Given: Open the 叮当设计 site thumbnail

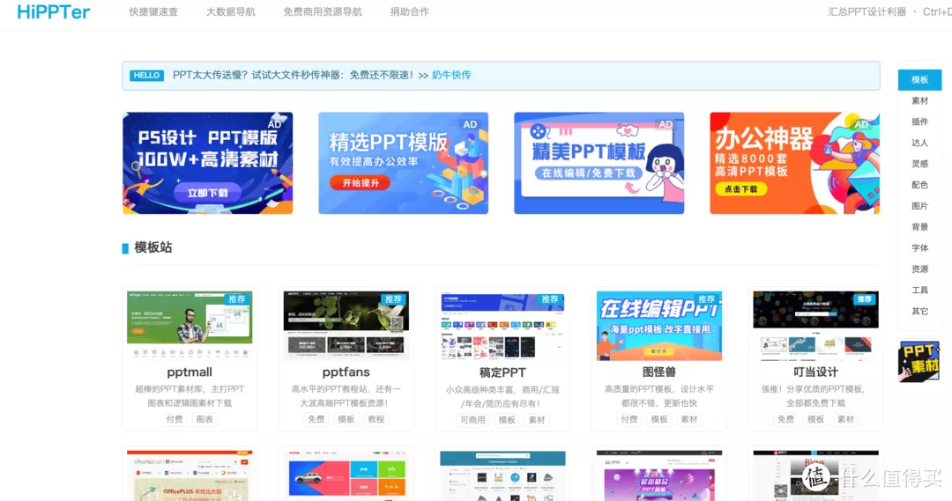Looking at the screenshot, I should [x=816, y=325].
